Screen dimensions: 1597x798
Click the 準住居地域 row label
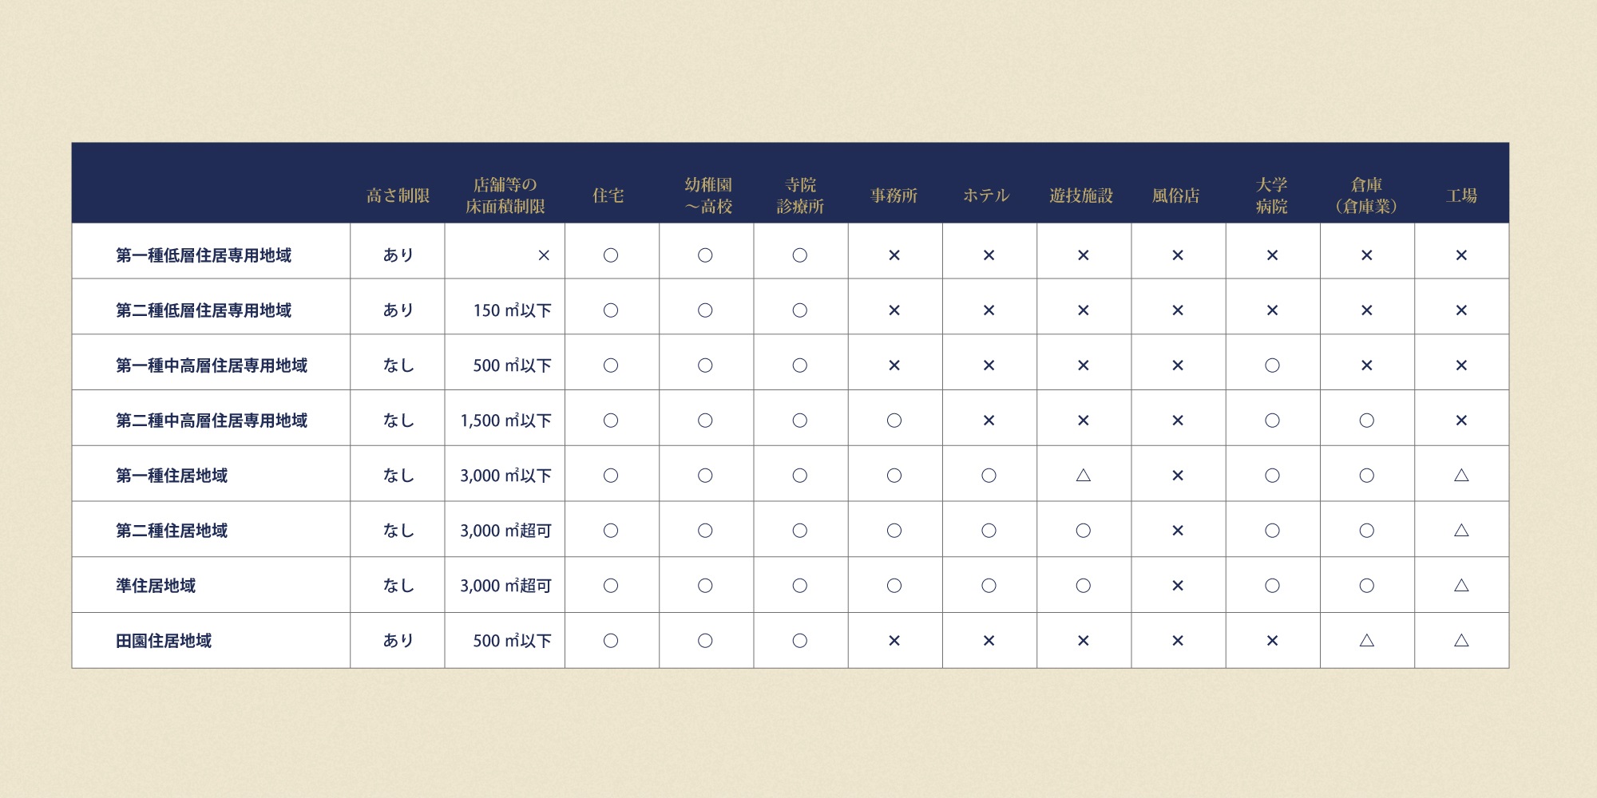click(x=156, y=586)
